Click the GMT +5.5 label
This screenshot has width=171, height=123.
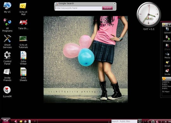[149, 29]
